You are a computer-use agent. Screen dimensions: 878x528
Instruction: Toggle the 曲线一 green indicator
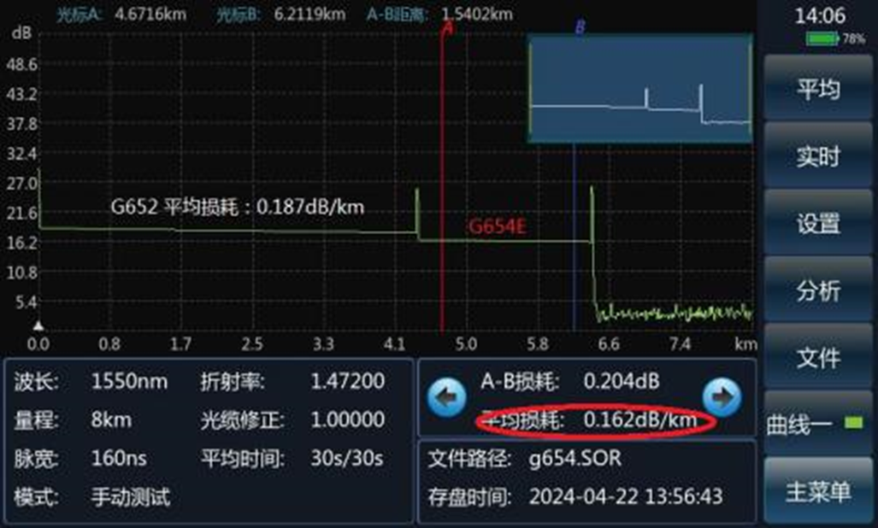click(x=853, y=423)
